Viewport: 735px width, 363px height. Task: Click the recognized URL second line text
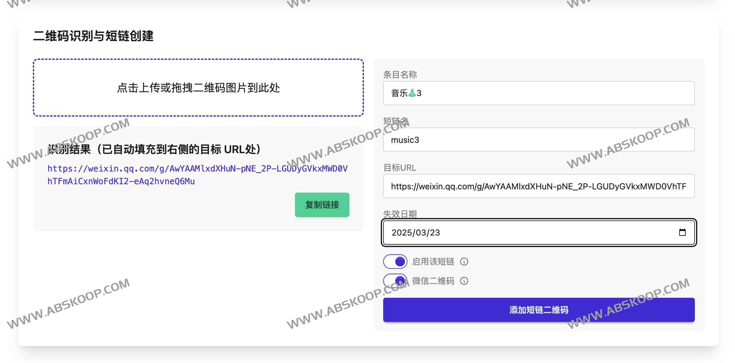[121, 181]
